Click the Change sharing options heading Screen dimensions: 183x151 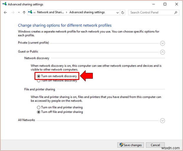coord(65,25)
